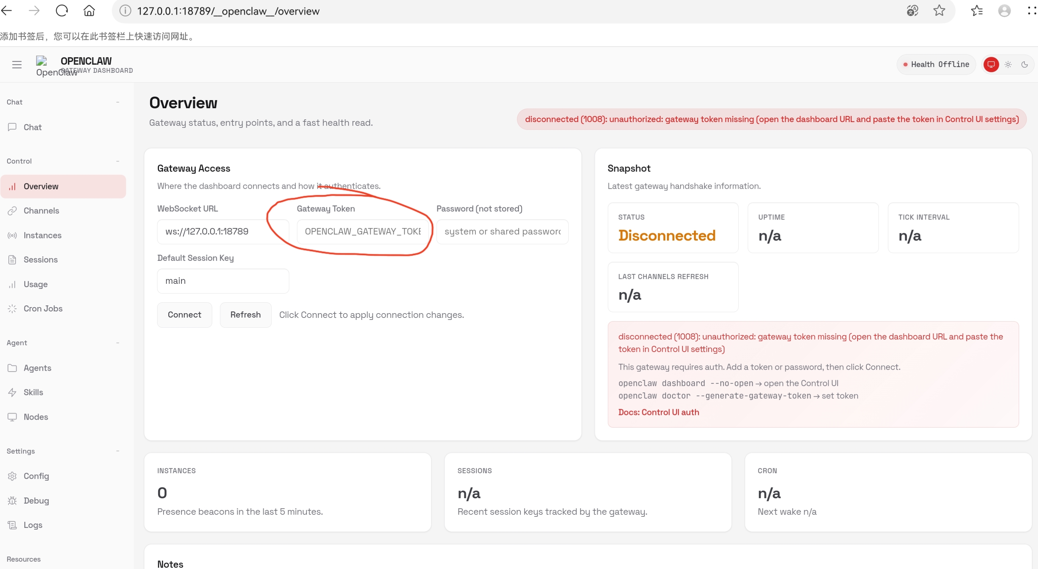Screen dimensions: 1038x569
Task: Open the Chat page in sidebar
Action: (32, 127)
